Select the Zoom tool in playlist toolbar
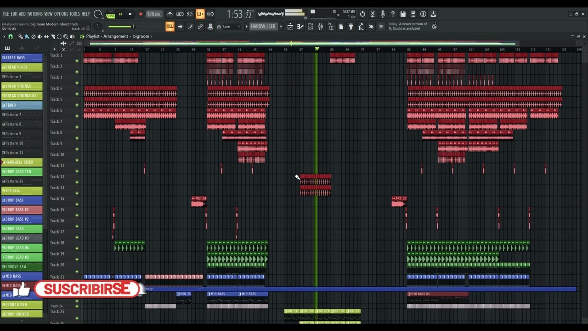Screen dimensions: 588x331 (66, 36)
